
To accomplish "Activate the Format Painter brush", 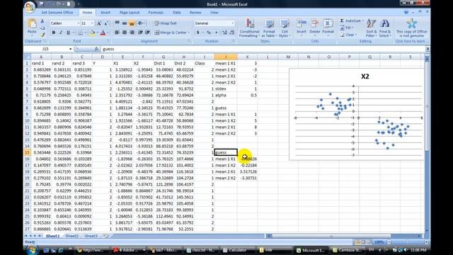I will [42, 35].
